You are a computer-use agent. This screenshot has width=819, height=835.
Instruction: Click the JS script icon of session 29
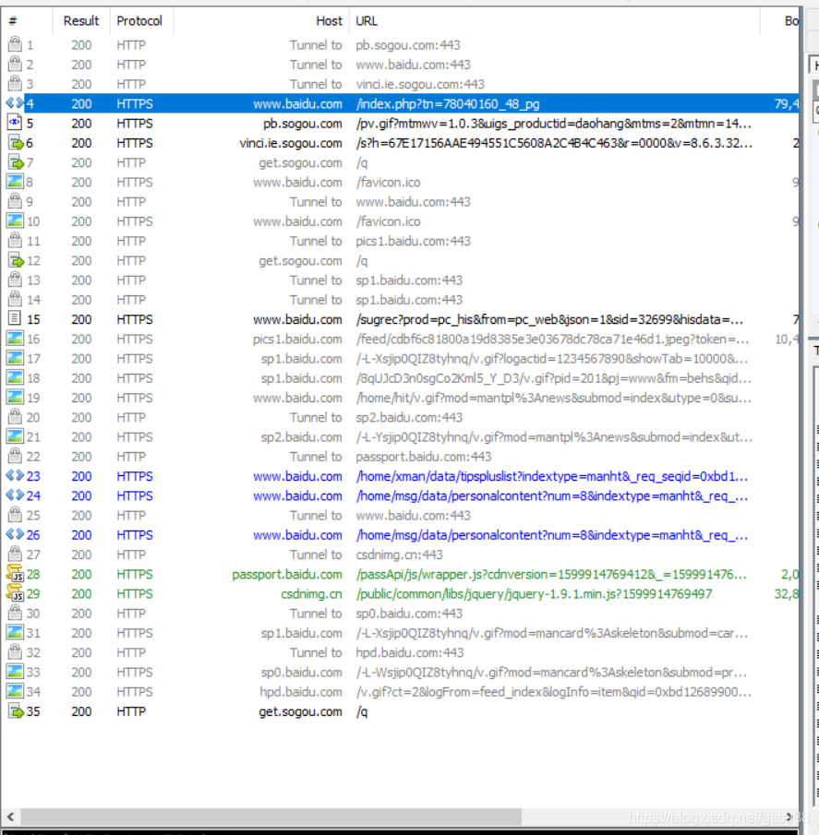[15, 593]
